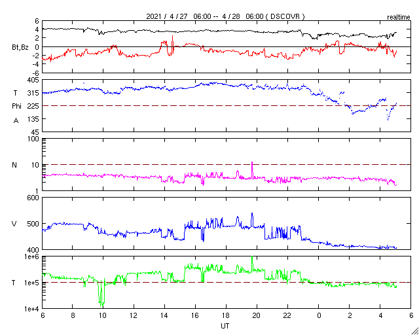Click the 'T' label above Phi
This screenshot has height=335, width=419.
tap(14, 93)
